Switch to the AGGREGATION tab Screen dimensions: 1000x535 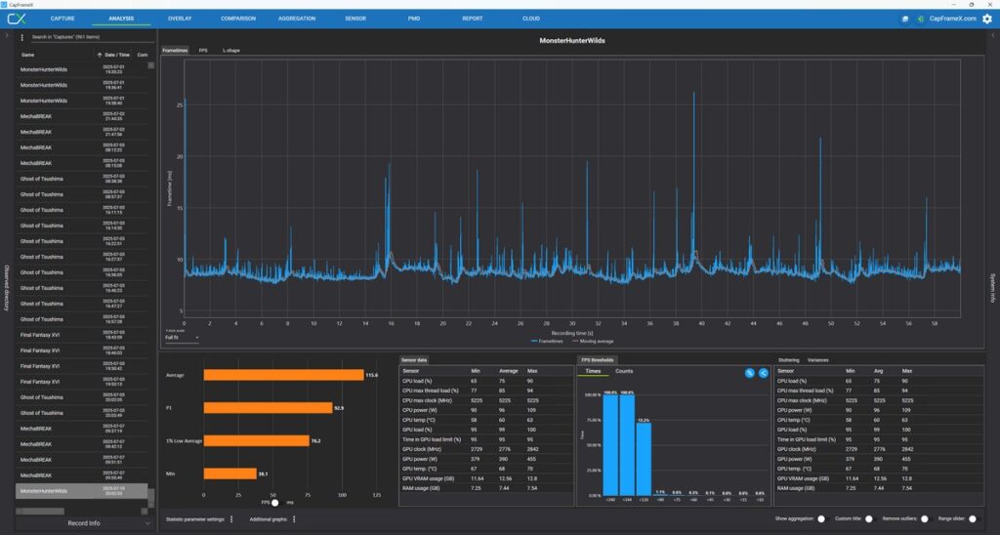[x=297, y=19]
